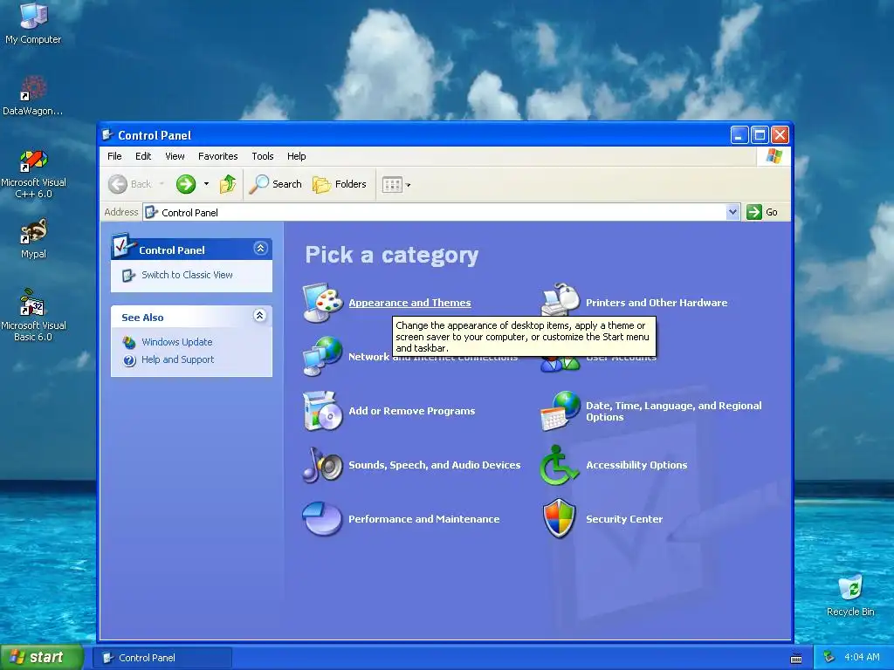Collapse the Control Panel side pane section
This screenshot has height=670, width=894.
[x=260, y=249]
